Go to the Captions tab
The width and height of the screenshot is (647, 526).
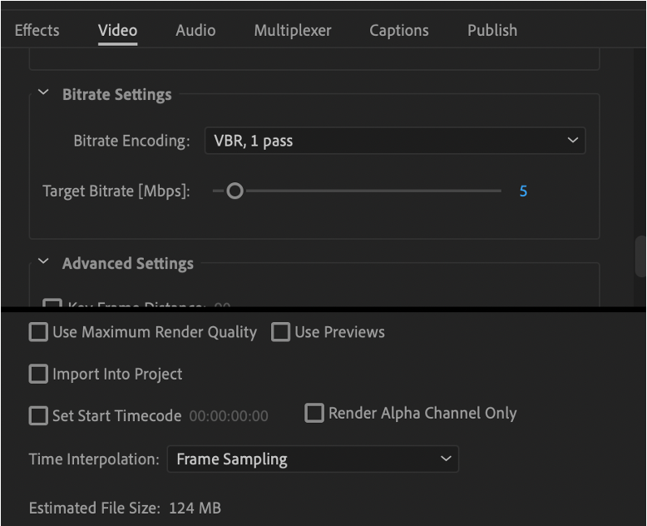click(398, 30)
